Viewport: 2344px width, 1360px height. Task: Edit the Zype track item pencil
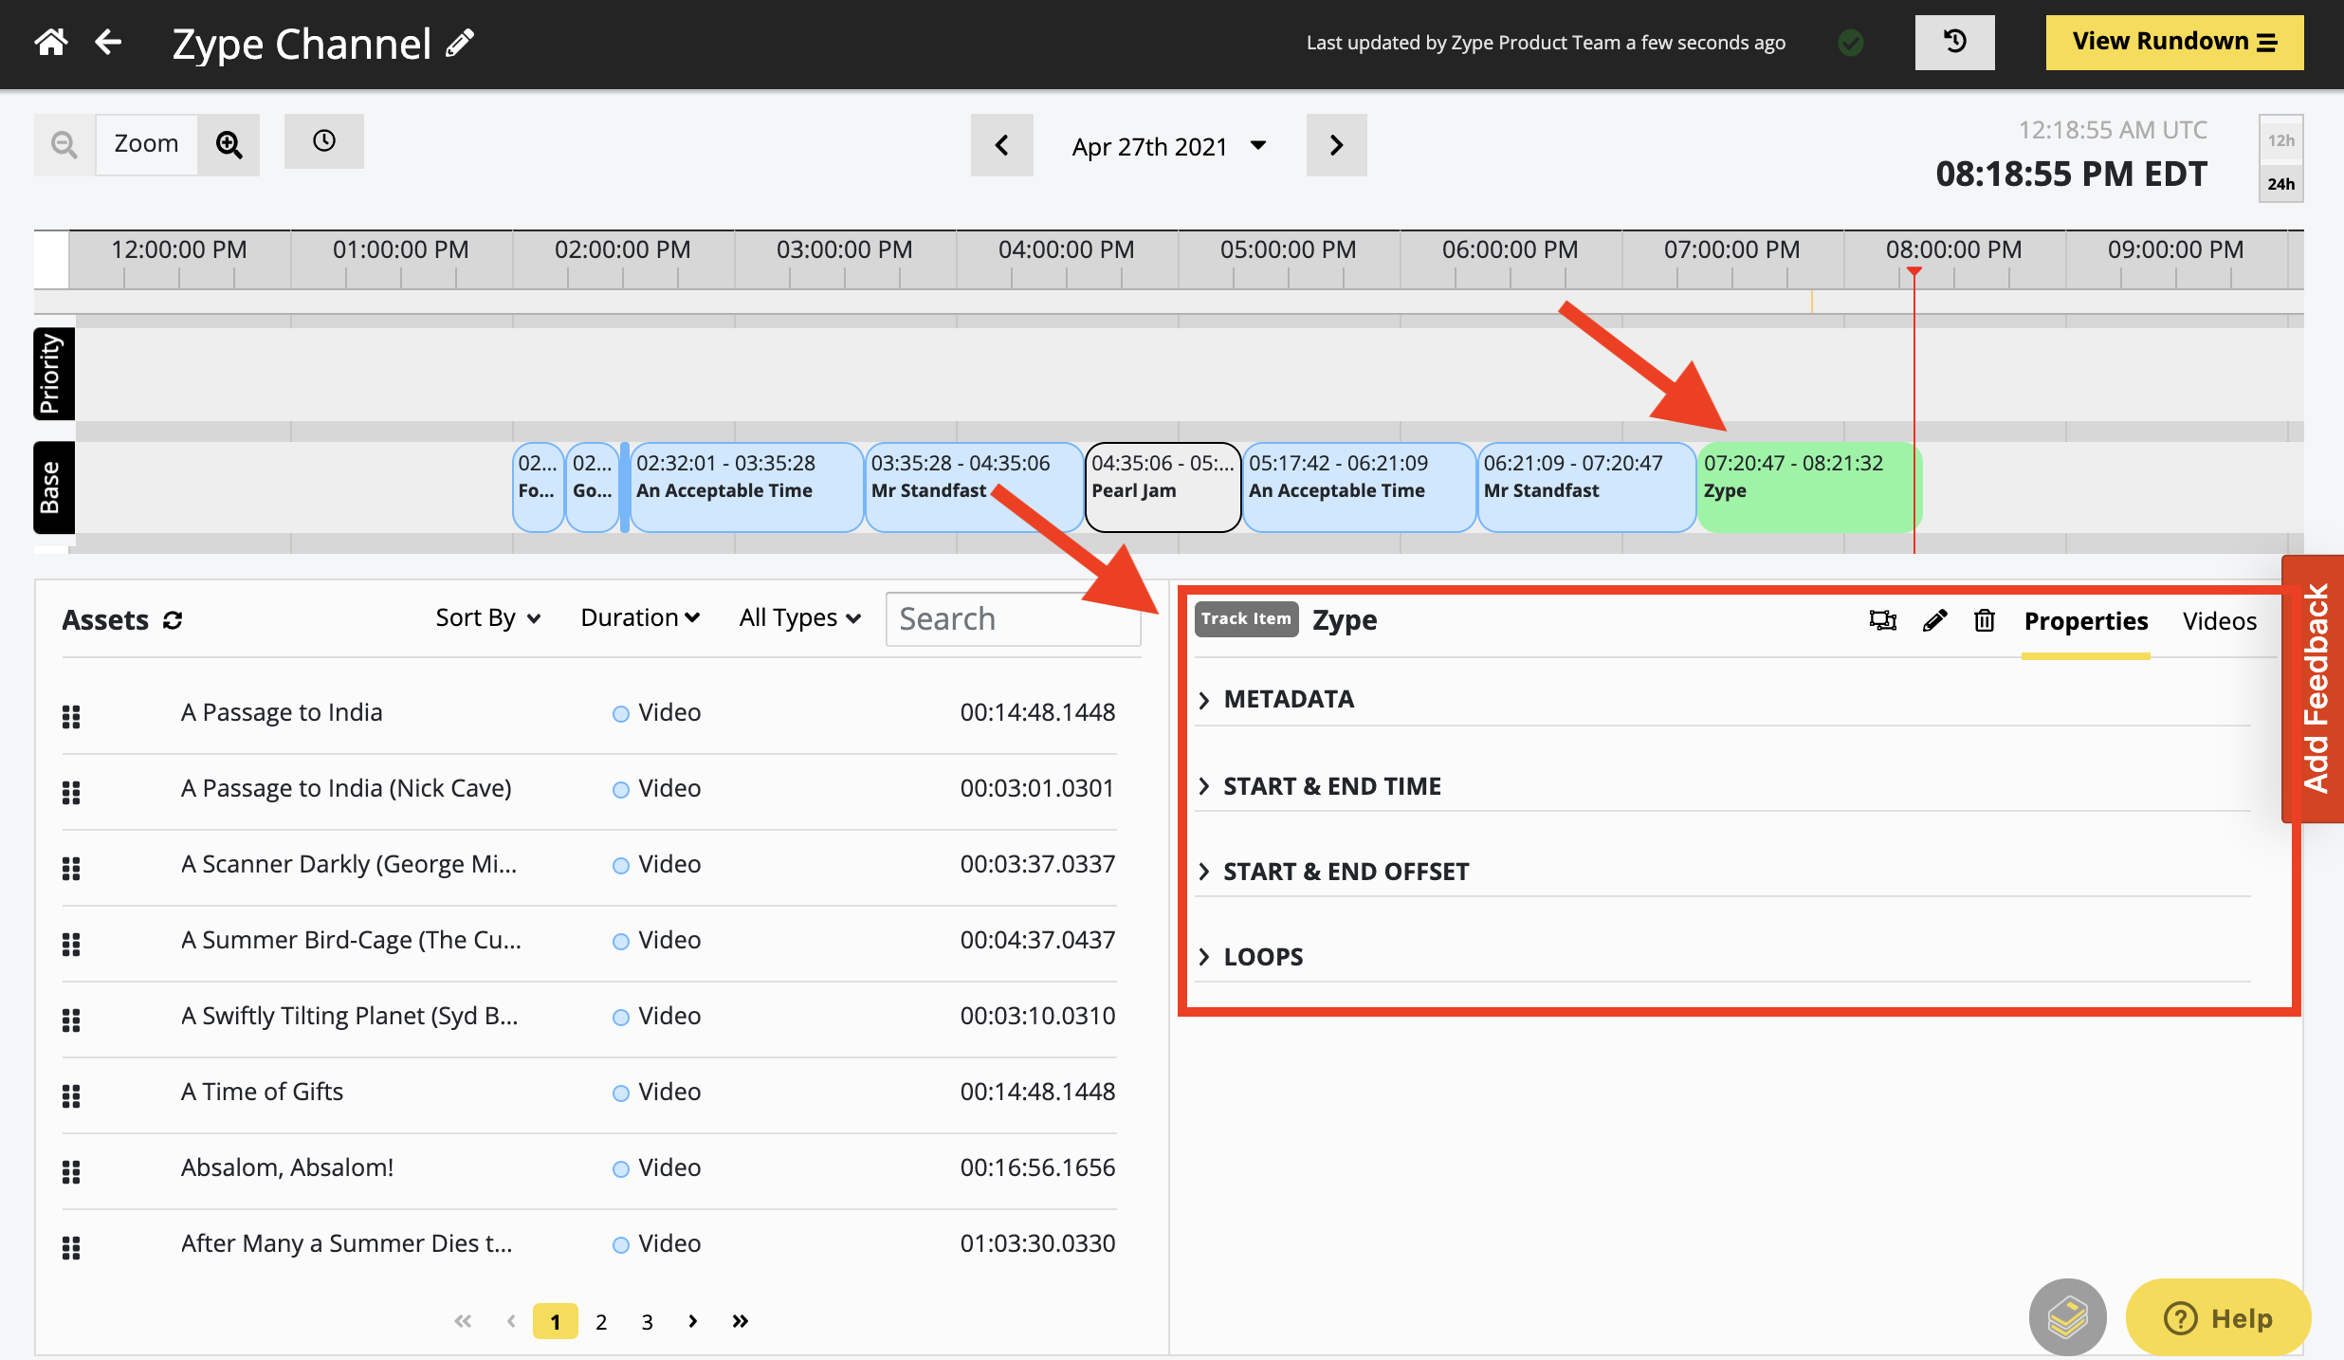click(1934, 620)
